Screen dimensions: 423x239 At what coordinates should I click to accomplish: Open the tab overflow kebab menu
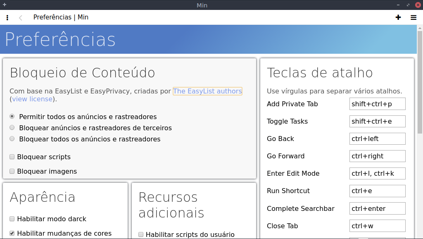[7, 17]
